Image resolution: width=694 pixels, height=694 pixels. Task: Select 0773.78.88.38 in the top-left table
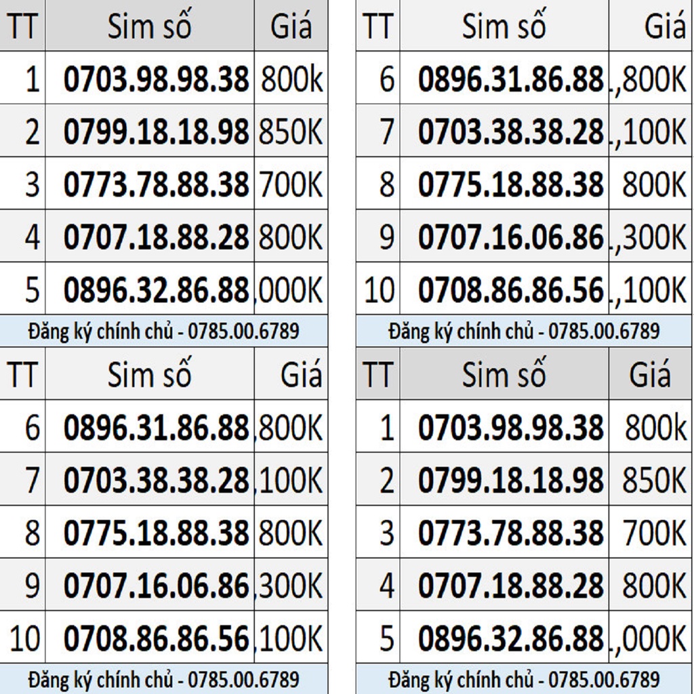(157, 184)
